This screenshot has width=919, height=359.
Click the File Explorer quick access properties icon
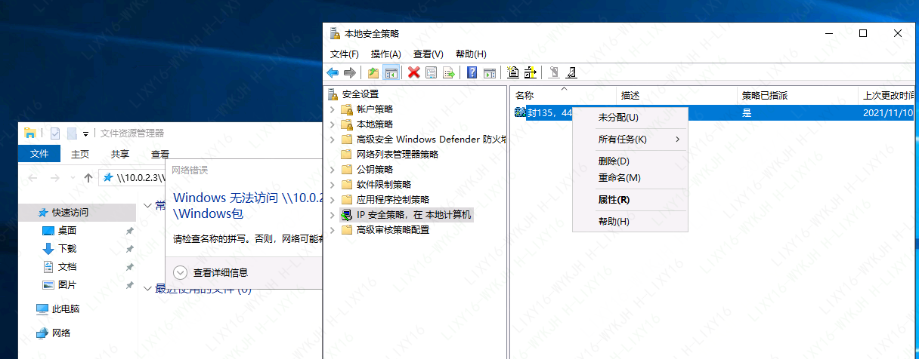pyautogui.click(x=55, y=133)
